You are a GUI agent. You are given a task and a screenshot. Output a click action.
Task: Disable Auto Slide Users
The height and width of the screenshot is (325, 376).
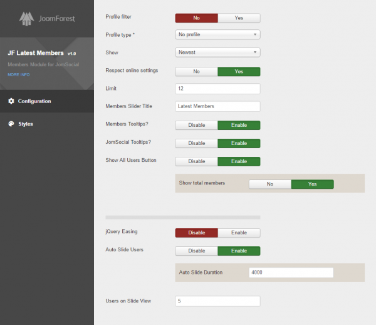coord(196,251)
